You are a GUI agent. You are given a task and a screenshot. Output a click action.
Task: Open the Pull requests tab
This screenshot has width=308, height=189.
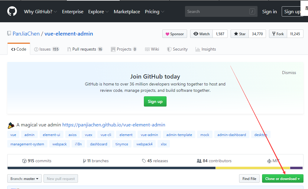(x=85, y=49)
